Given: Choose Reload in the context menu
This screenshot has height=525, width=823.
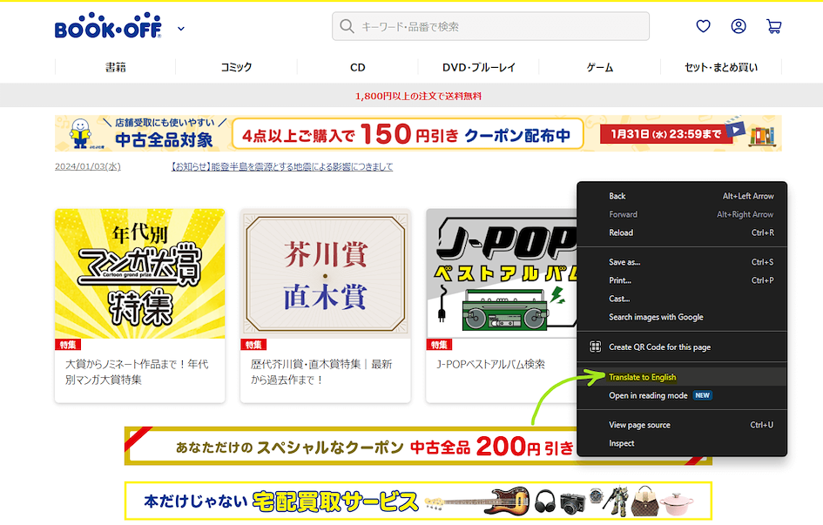Looking at the screenshot, I should [x=682, y=232].
